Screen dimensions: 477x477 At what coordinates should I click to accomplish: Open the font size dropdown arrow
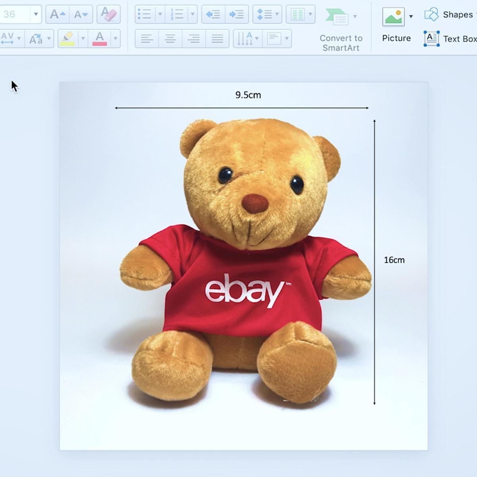point(36,15)
